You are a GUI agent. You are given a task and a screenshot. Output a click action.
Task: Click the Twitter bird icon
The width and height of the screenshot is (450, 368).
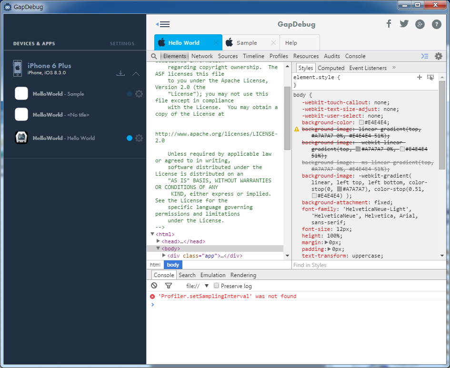404,24
